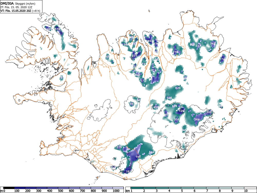Click the '208' value on the map

(x=209, y=112)
